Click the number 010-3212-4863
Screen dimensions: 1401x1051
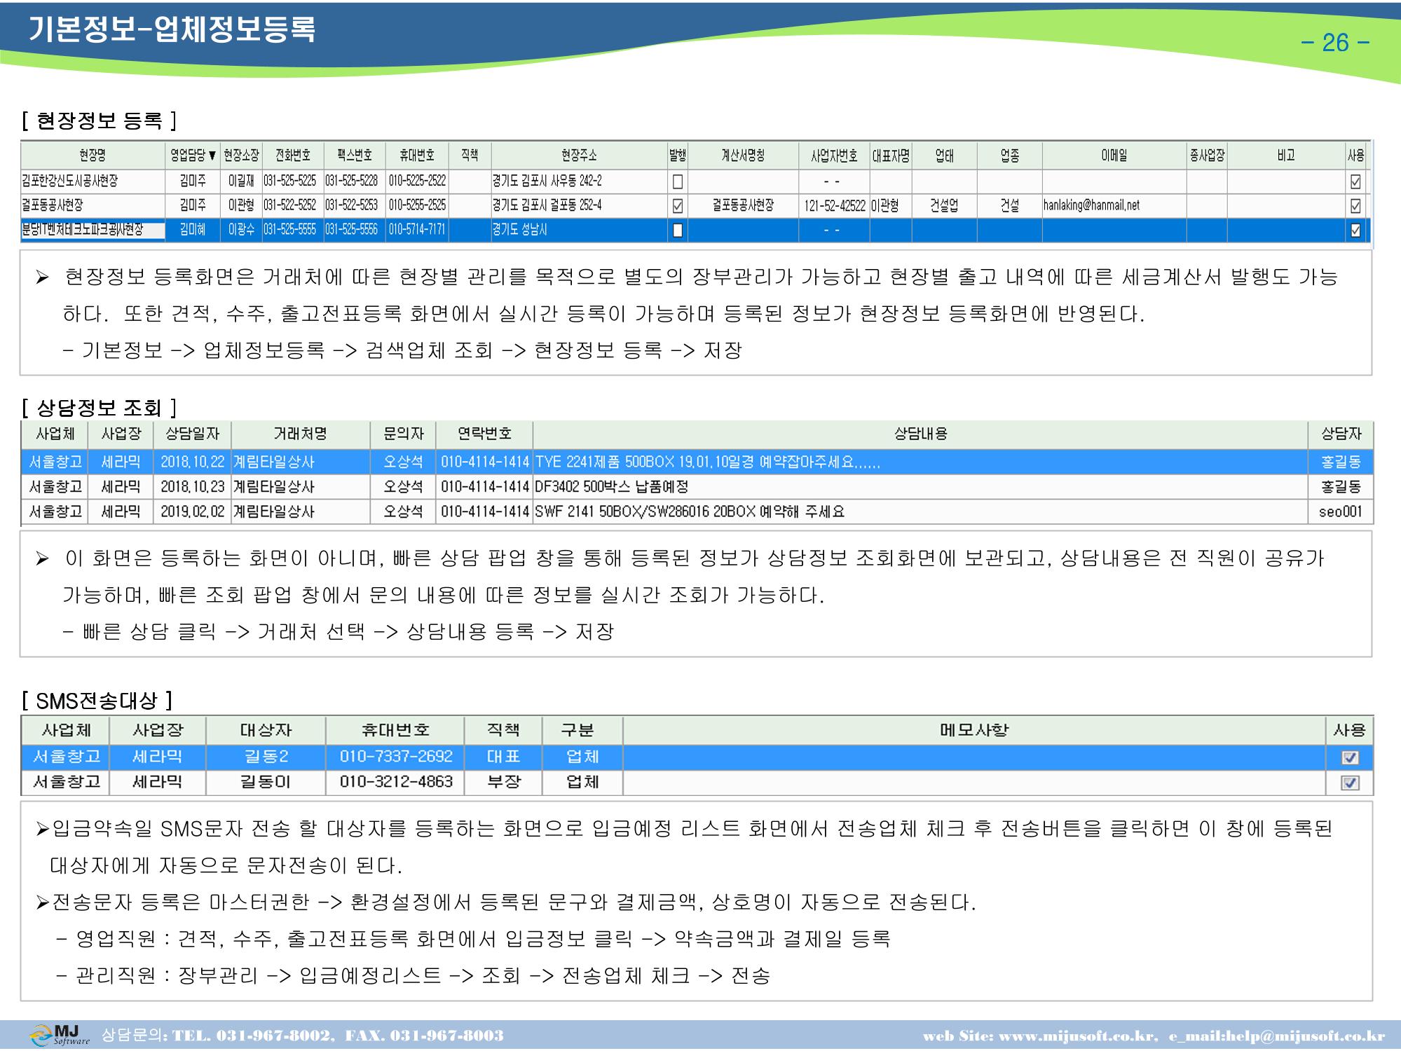point(396,782)
